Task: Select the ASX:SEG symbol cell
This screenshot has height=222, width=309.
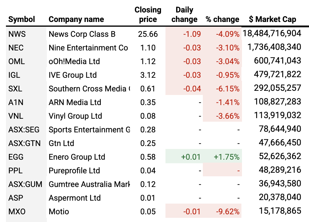Action: pyautogui.click(x=24, y=130)
